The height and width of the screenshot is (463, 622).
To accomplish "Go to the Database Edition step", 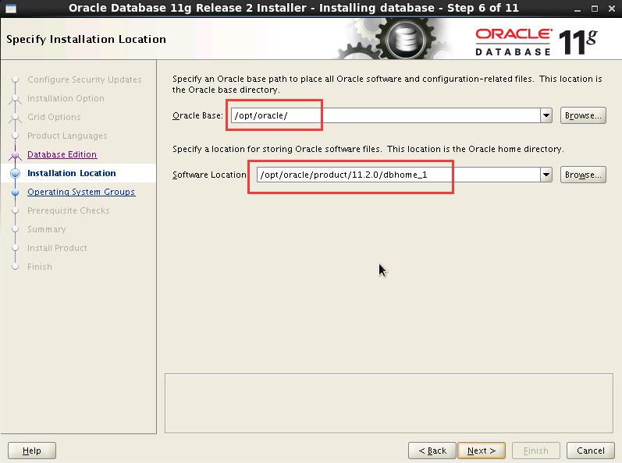I will point(62,154).
